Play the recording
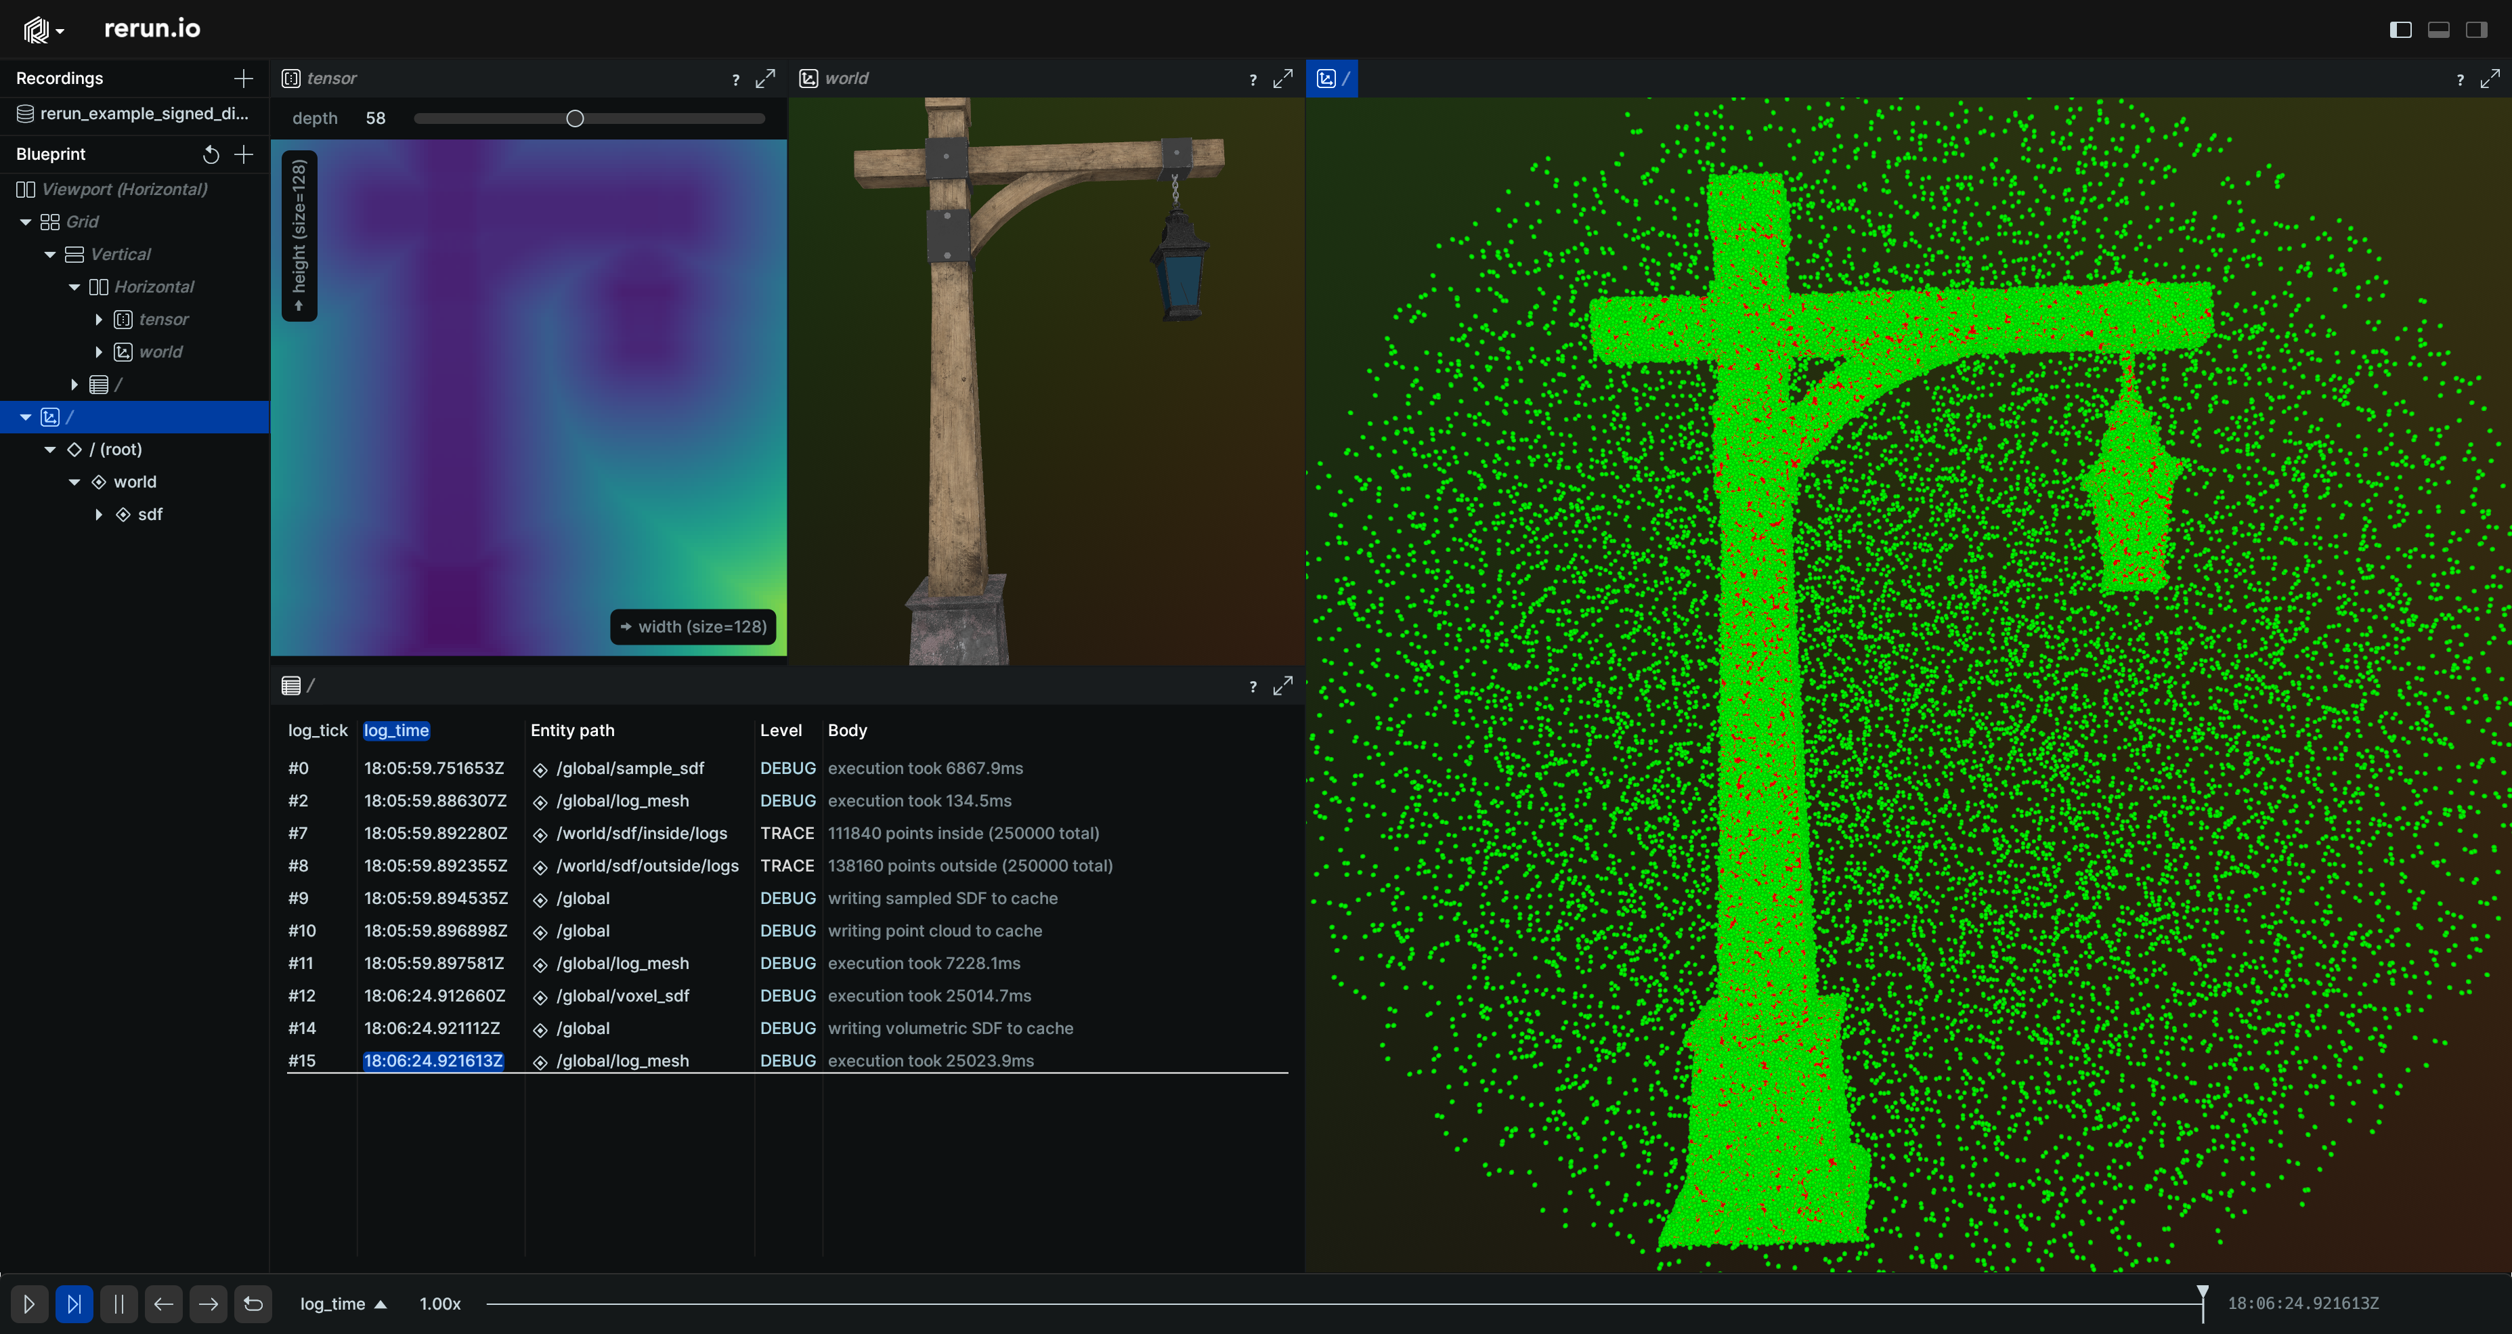This screenshot has height=1334, width=2512. tap(29, 1304)
